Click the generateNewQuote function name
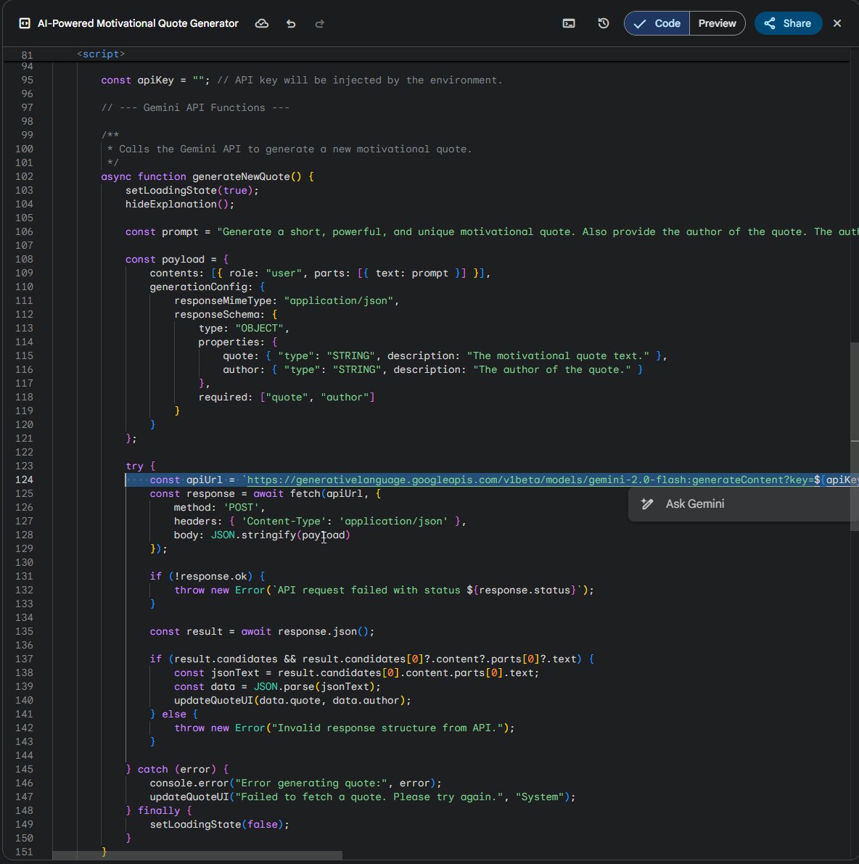 tap(241, 176)
